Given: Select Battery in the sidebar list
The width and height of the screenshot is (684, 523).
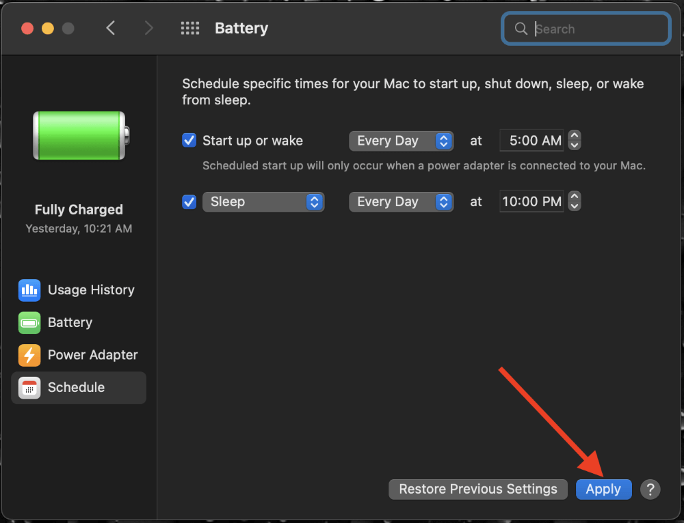Looking at the screenshot, I should pyautogui.click(x=70, y=322).
